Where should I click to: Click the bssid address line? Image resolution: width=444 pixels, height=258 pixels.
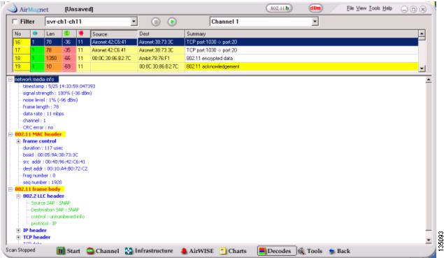click(50, 155)
